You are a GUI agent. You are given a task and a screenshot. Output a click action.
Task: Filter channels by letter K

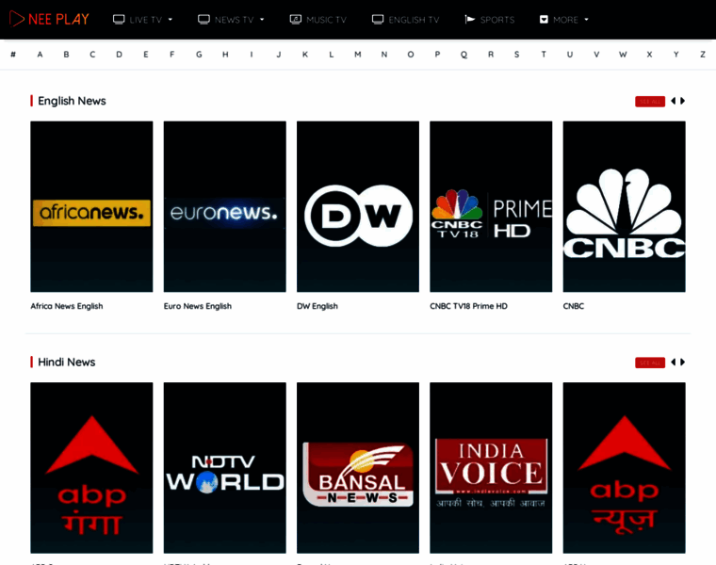pyautogui.click(x=305, y=55)
